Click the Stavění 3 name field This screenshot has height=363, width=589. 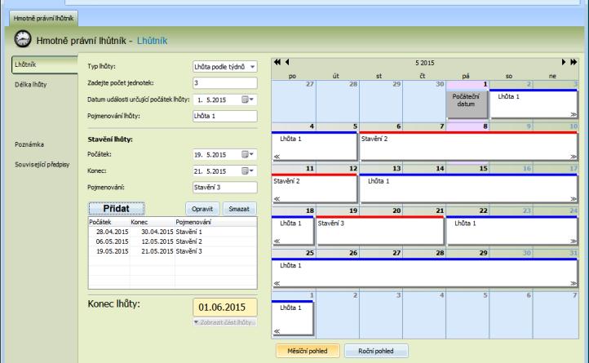point(225,187)
